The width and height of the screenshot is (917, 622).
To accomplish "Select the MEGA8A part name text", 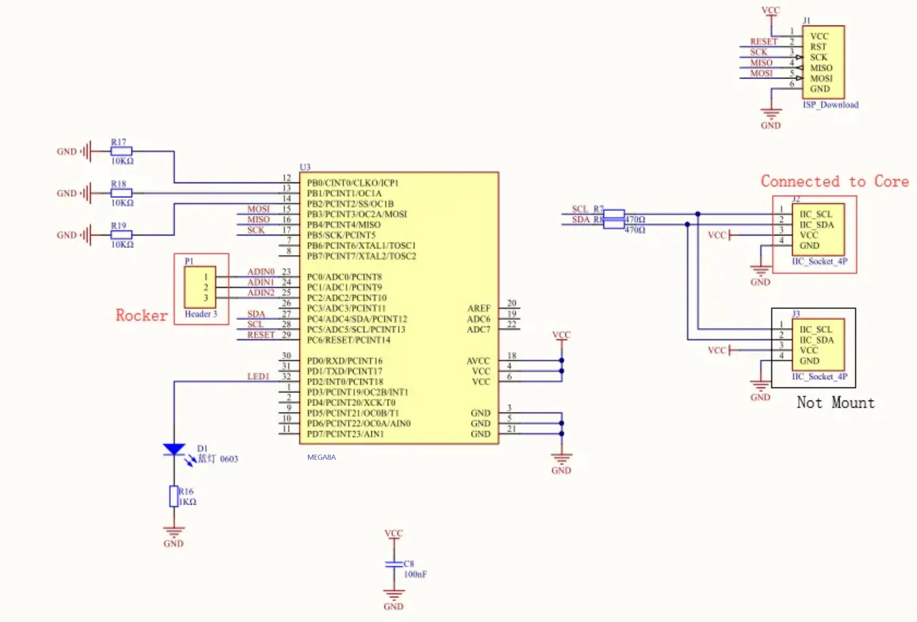I will pyautogui.click(x=321, y=457).
